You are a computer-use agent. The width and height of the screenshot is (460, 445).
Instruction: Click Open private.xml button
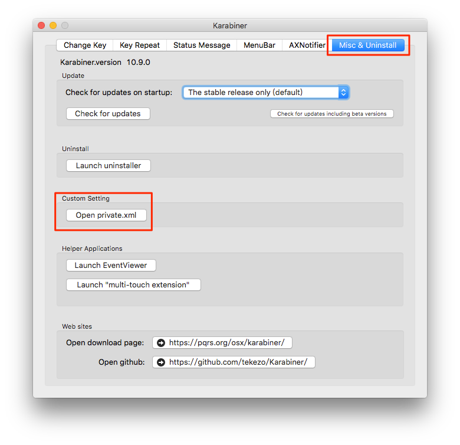106,215
